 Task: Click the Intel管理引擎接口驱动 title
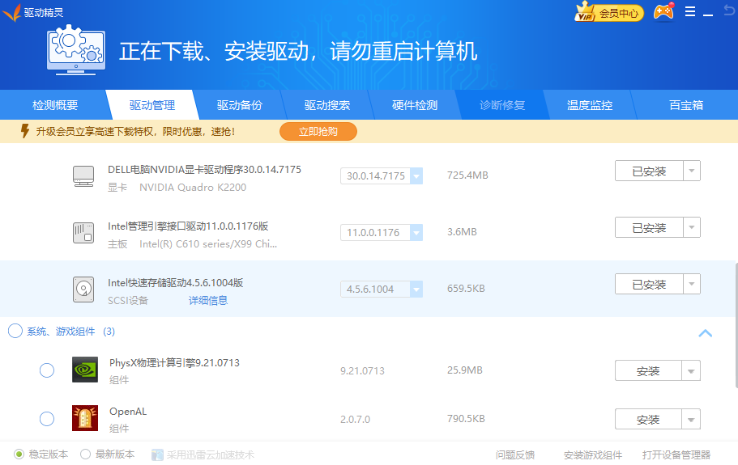coord(188,226)
